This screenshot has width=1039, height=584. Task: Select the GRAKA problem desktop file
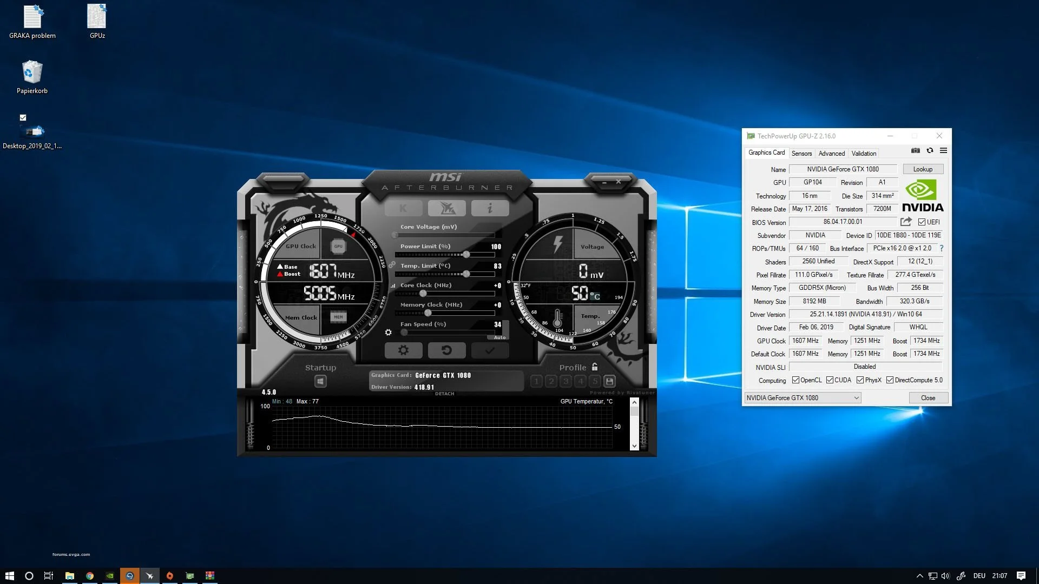[32, 22]
